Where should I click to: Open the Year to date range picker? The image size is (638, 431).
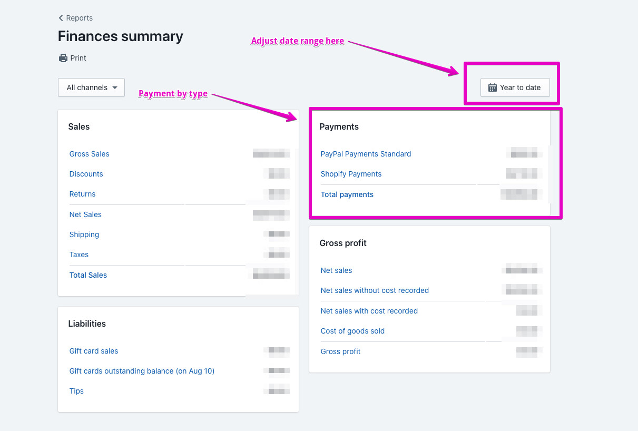coord(515,87)
